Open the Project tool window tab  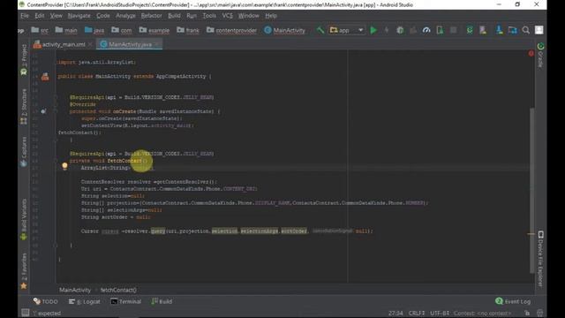24,59
